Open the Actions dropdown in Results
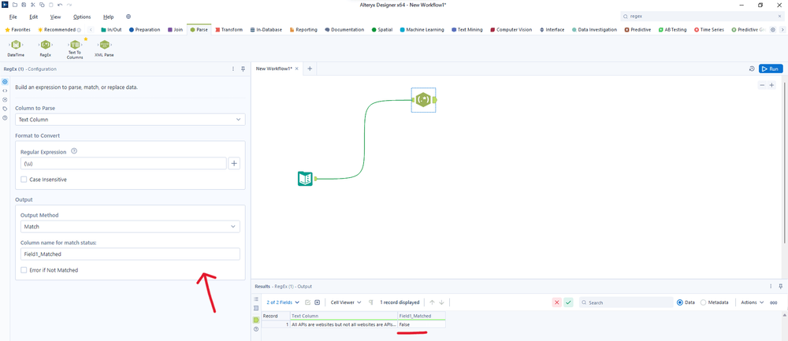Image resolution: width=788 pixels, height=341 pixels. [753, 302]
